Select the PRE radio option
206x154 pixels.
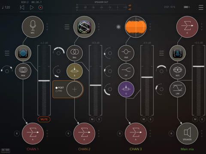click(59, 91)
